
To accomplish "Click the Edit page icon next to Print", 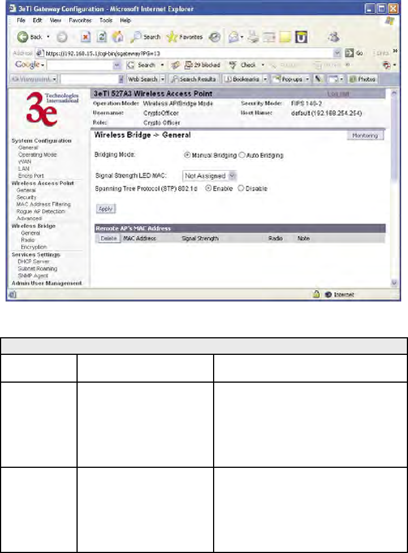I will (x=269, y=37).
